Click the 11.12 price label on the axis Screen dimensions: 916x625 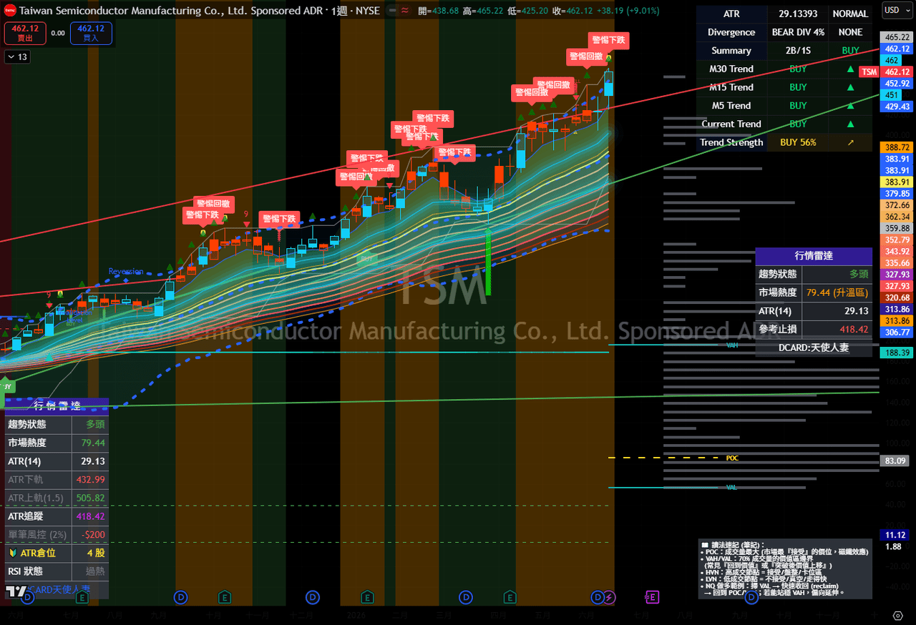pyautogui.click(x=895, y=535)
